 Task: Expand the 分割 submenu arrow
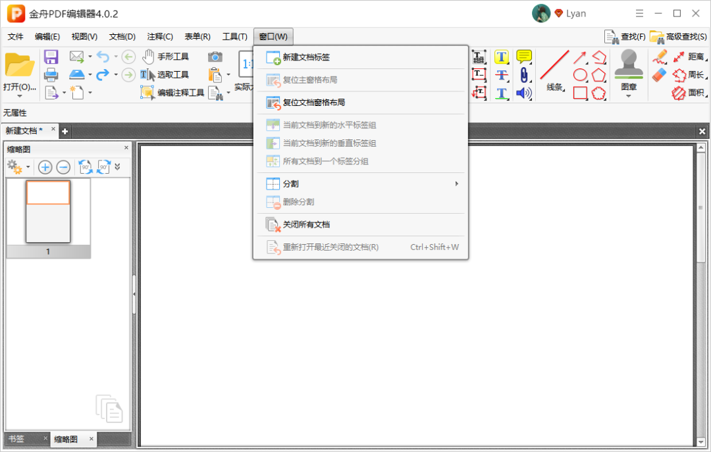pyautogui.click(x=457, y=184)
